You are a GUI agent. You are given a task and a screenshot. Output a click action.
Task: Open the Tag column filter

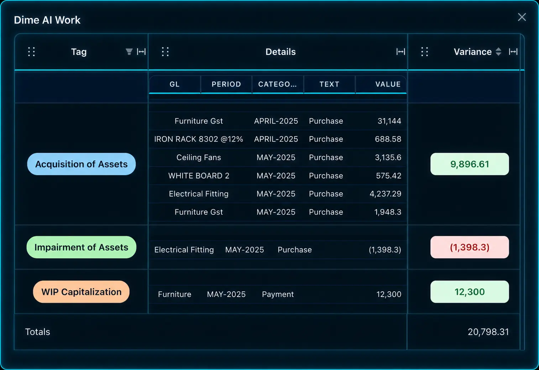(129, 52)
